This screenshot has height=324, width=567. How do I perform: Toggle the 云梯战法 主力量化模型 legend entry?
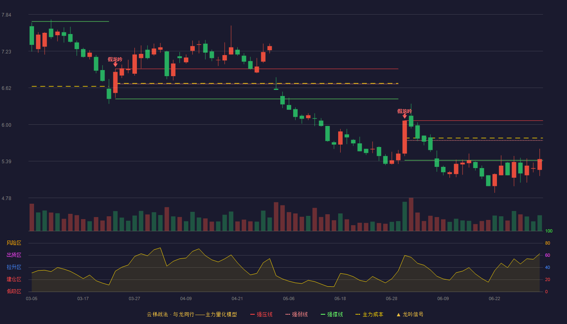(192, 314)
